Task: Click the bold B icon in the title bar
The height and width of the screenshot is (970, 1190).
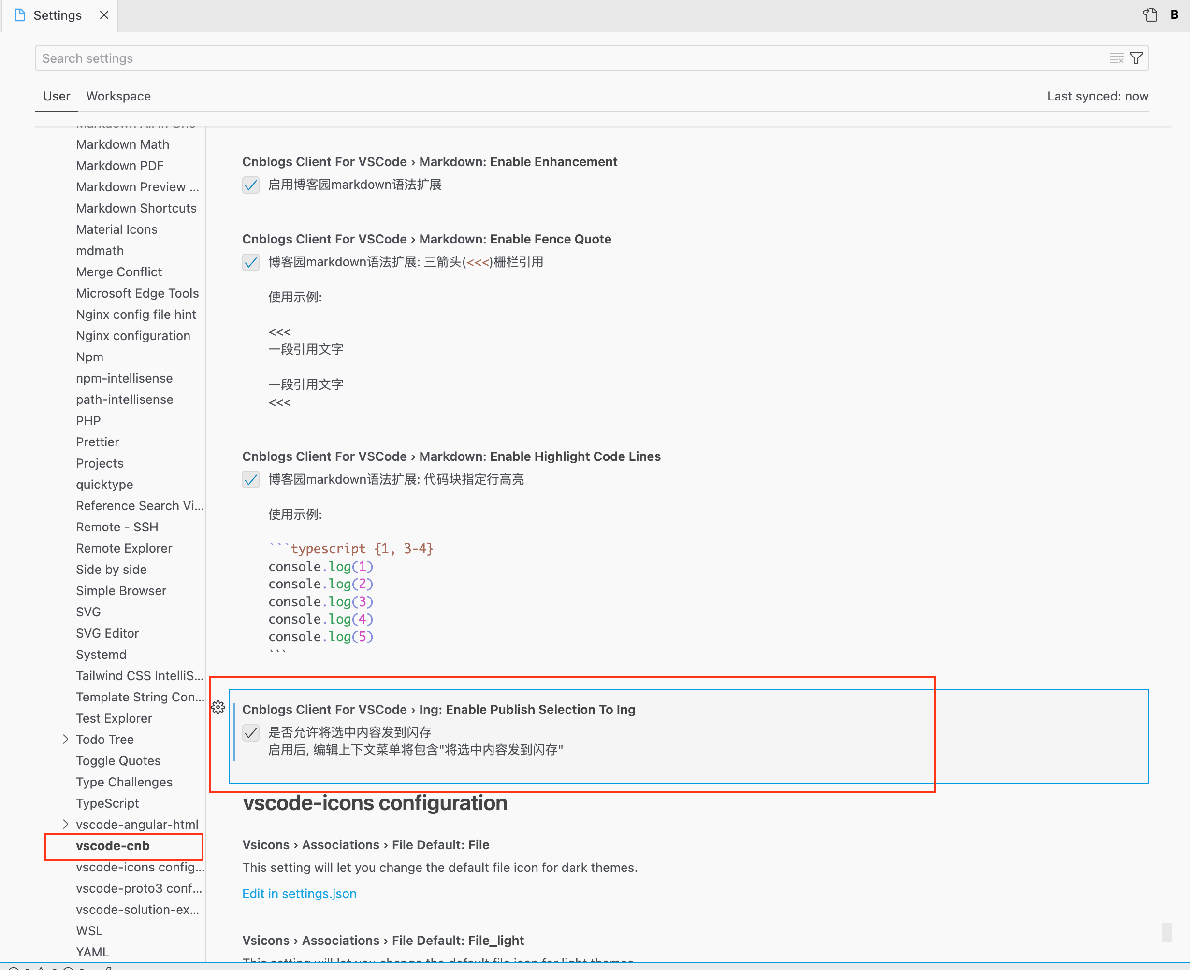Action: 1175,15
